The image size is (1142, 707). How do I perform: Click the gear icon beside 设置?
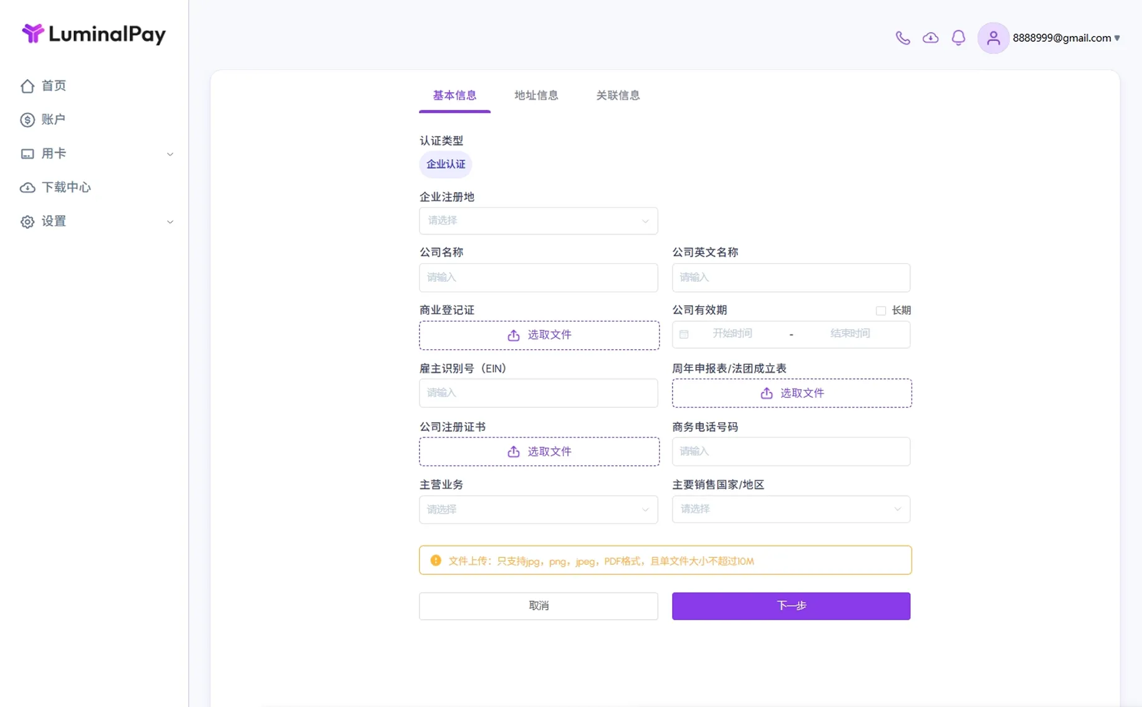pyautogui.click(x=27, y=221)
